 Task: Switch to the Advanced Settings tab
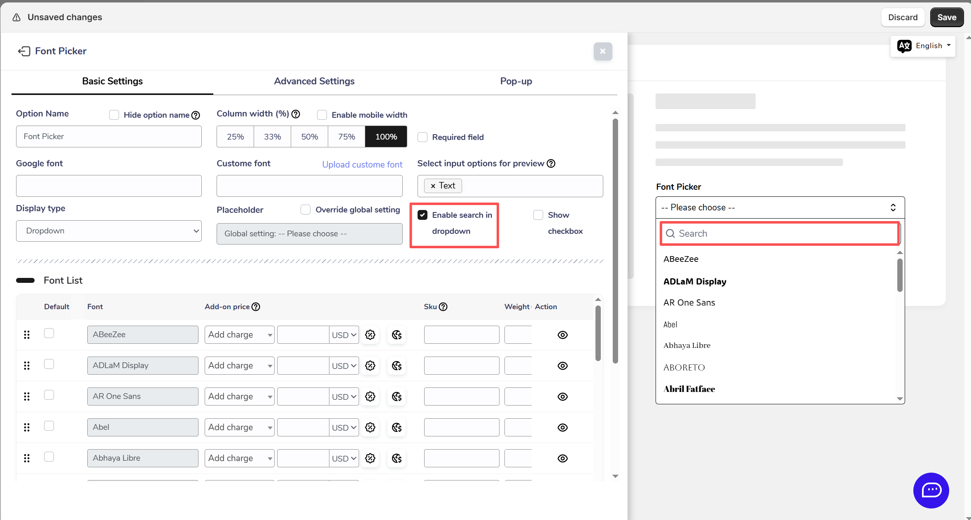[314, 81]
